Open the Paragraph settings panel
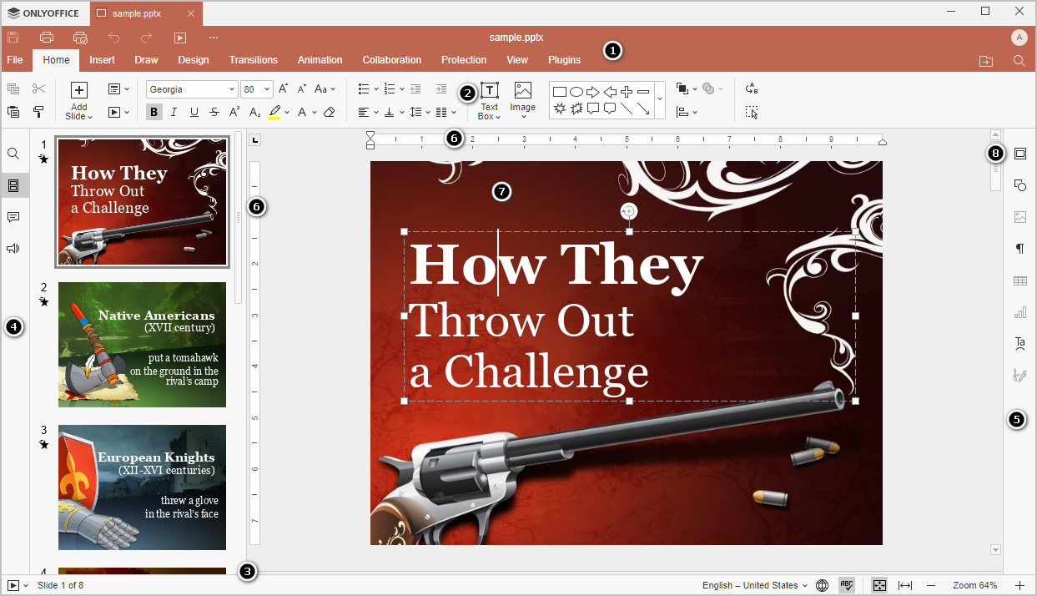This screenshot has height=596, width=1037. 1019,249
